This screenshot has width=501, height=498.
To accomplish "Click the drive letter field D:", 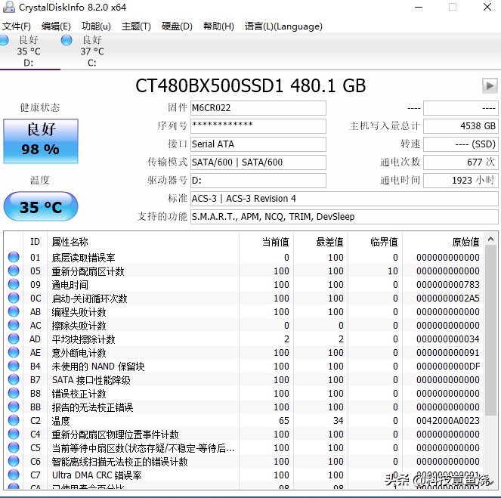I will point(258,181).
